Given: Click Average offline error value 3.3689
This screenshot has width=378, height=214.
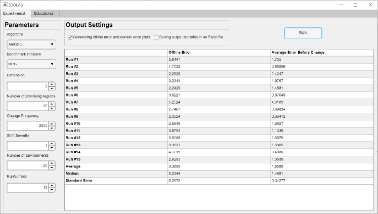Looking at the screenshot, I should coord(219,166).
